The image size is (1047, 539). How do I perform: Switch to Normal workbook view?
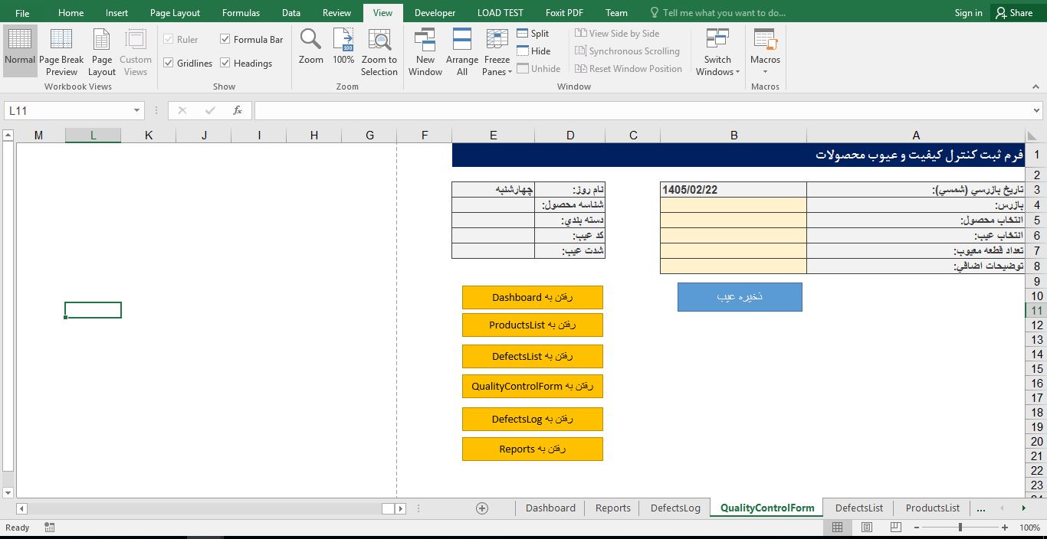(x=20, y=51)
